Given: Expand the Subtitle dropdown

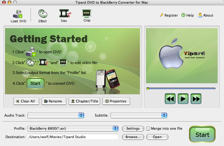Looking at the screenshot, I should 164,115.
